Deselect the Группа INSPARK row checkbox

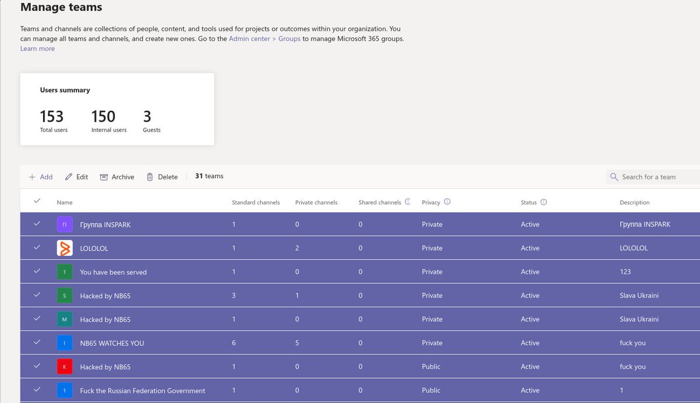tap(37, 224)
